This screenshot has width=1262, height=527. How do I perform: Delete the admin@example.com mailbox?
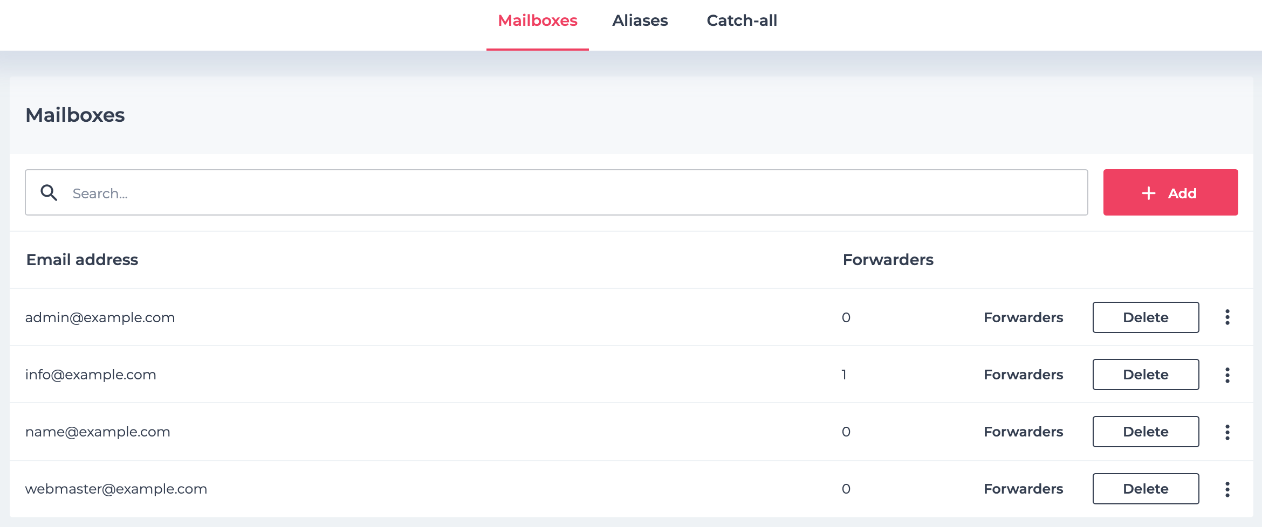1146,317
